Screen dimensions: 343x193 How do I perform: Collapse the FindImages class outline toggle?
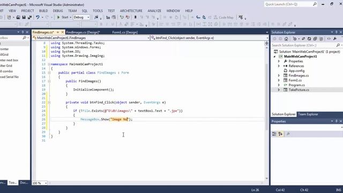(x=49, y=73)
